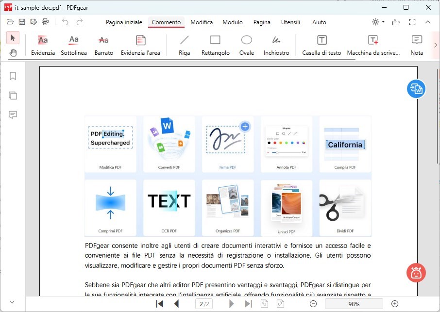440x312 pixels.
Task: Open the page thumbnails panel
Action: (13, 96)
